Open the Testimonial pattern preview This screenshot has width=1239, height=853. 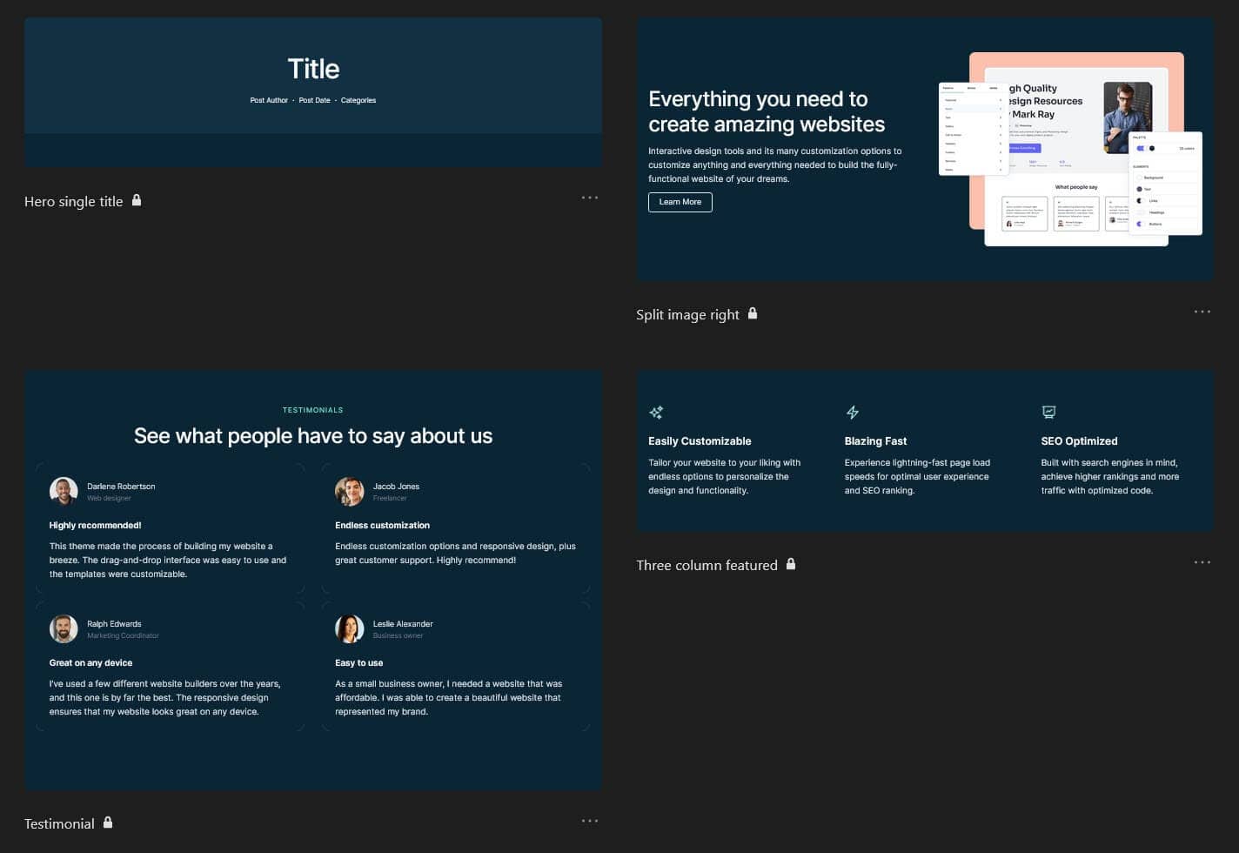(x=313, y=581)
